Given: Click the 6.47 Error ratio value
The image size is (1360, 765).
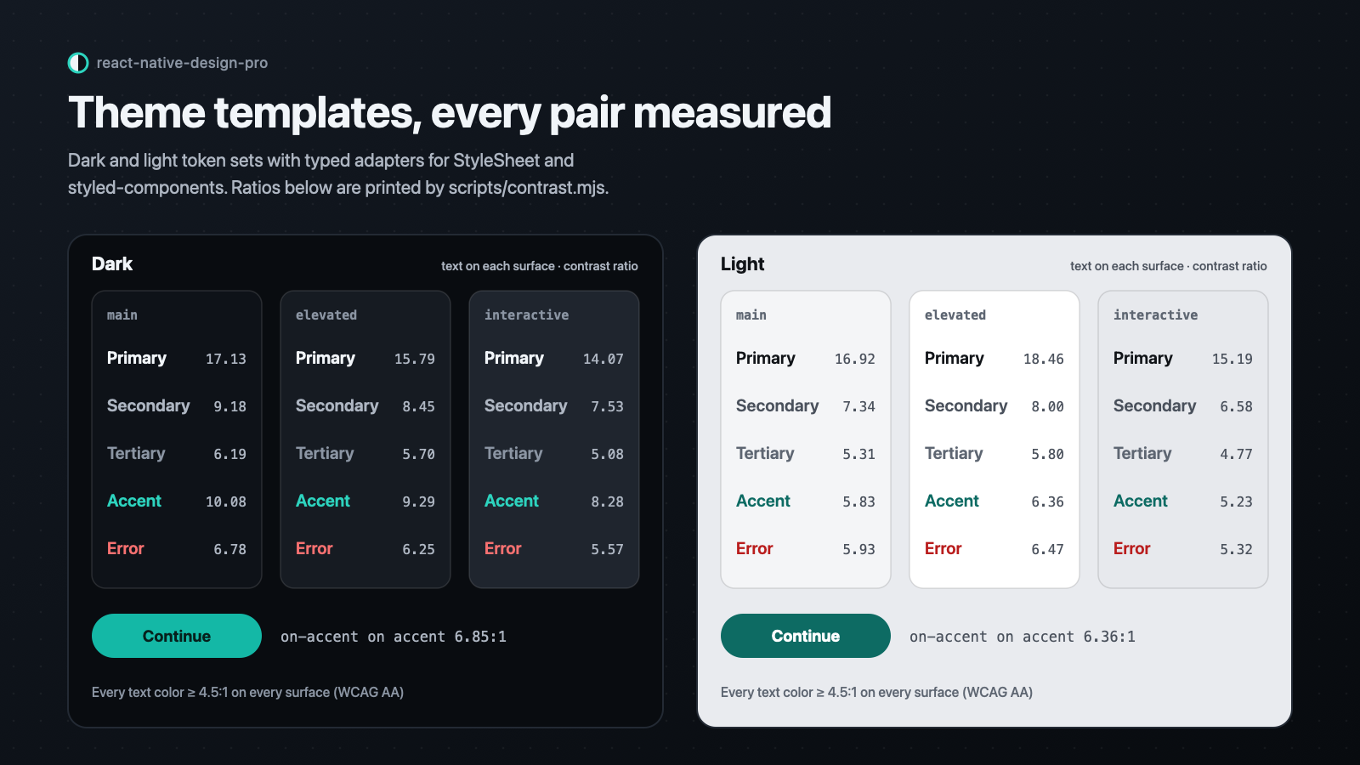Looking at the screenshot, I should pyautogui.click(x=1048, y=549).
